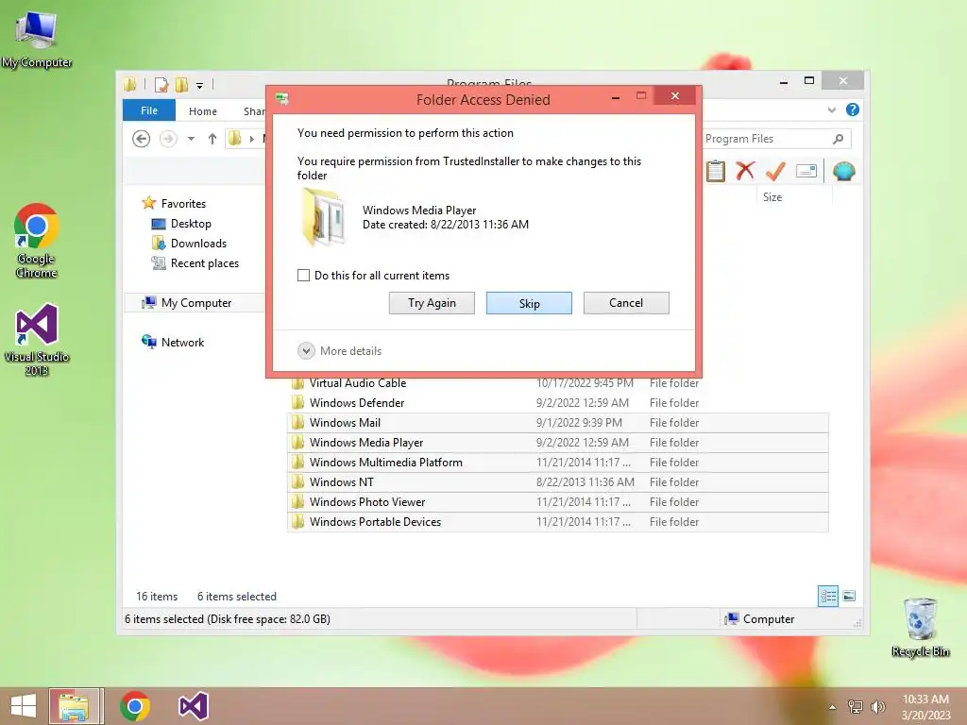The image size is (967, 725).
Task: Click the taskbar clock showing 10:33 AM
Action: (x=925, y=706)
